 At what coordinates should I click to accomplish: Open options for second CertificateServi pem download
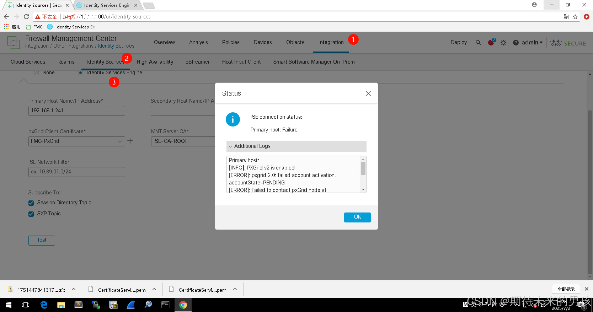tap(235, 289)
